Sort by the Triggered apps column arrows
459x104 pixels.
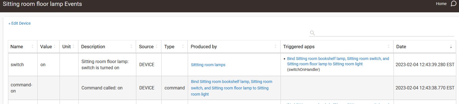[x=388, y=47]
